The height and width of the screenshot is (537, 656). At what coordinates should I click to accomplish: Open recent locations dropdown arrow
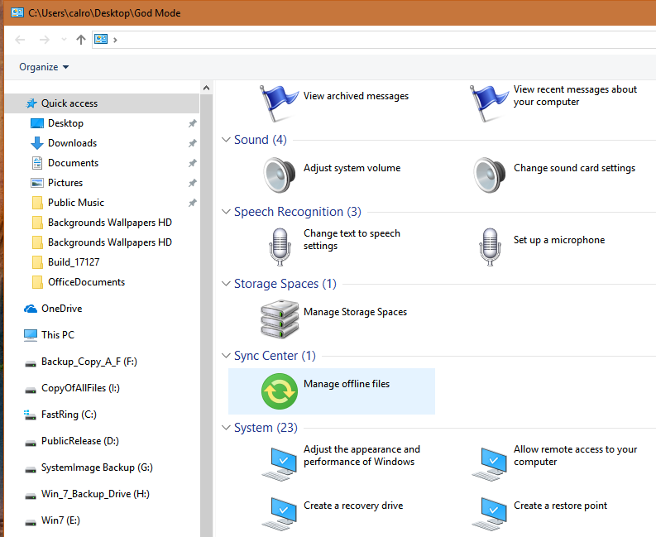(x=64, y=40)
